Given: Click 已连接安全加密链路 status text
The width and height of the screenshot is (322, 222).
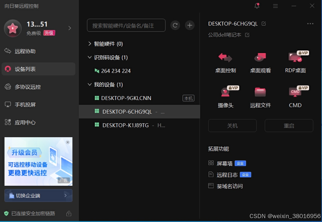Looking at the screenshot, I should (33, 214).
